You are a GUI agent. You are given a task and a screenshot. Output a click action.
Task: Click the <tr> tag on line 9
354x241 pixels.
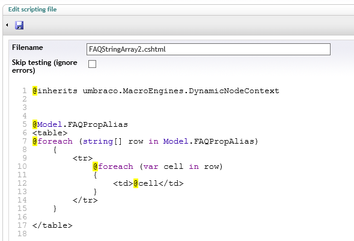click(82, 158)
